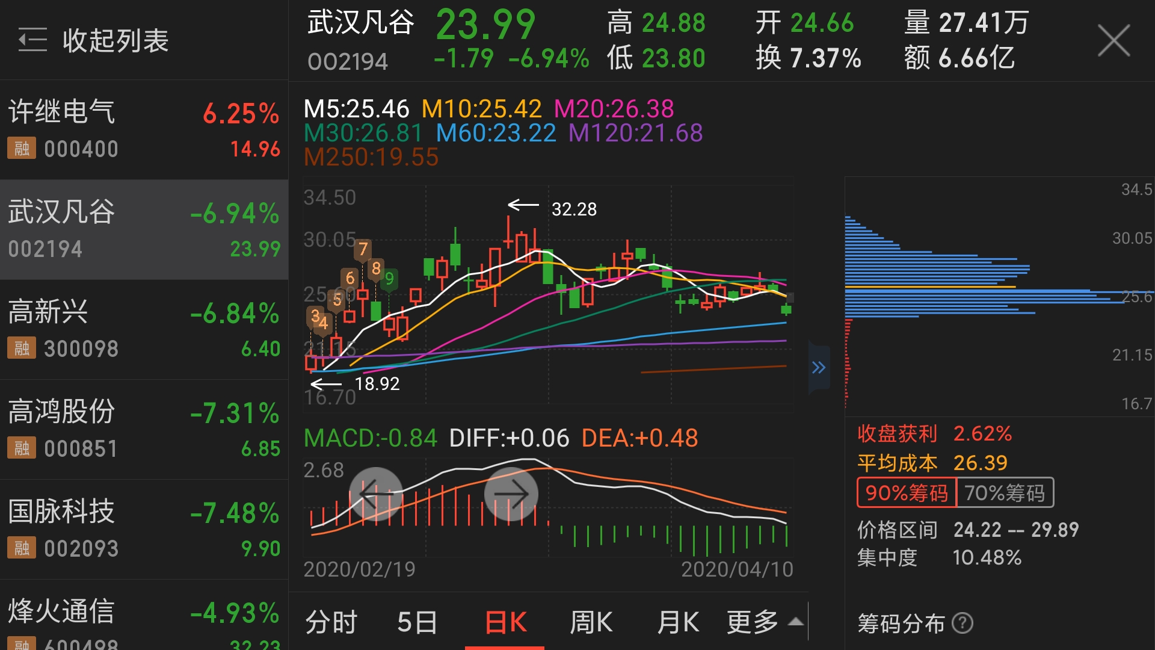Screen dimensions: 1155x650
Task: Tap the MACD:-0.84 indicator label
Action: pos(370,438)
